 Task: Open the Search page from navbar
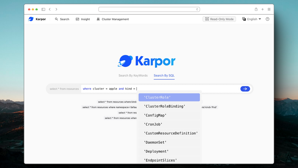pos(62,19)
